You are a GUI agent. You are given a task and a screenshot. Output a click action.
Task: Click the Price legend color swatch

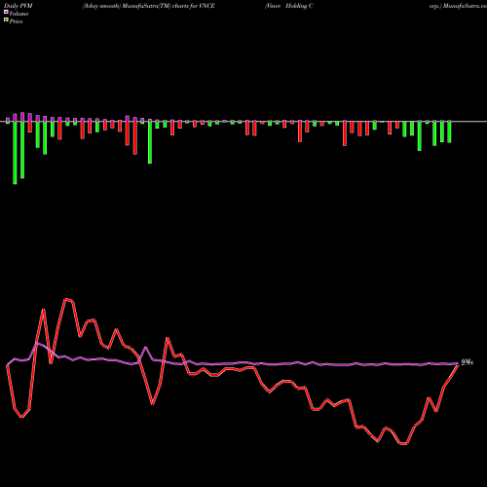click(x=6, y=20)
